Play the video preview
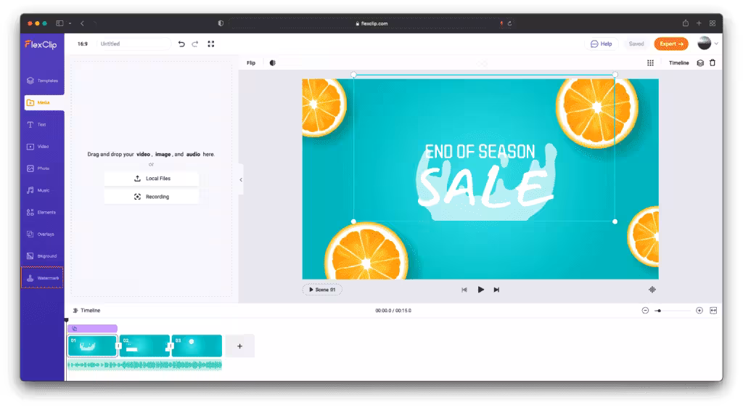The width and height of the screenshot is (743, 408). pyautogui.click(x=480, y=290)
